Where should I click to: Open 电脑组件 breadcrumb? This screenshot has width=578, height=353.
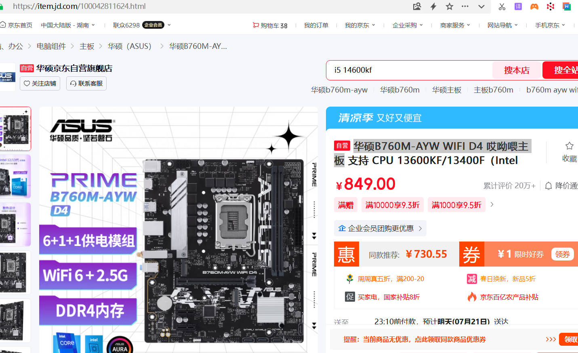click(x=51, y=46)
